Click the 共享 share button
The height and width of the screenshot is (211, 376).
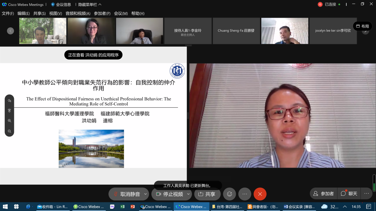[x=207, y=194]
